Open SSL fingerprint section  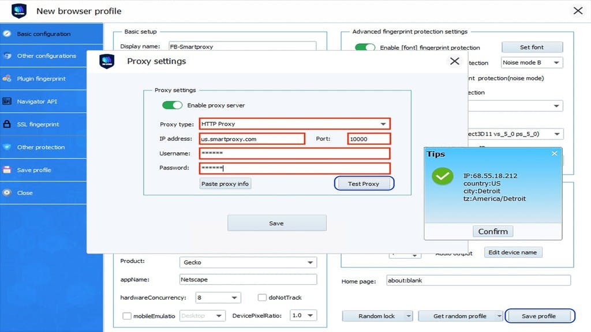click(43, 124)
